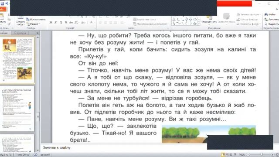The height and width of the screenshot is (157, 279).
Task: Open the Раздел (Section) dropdown
Action: [33, 24]
